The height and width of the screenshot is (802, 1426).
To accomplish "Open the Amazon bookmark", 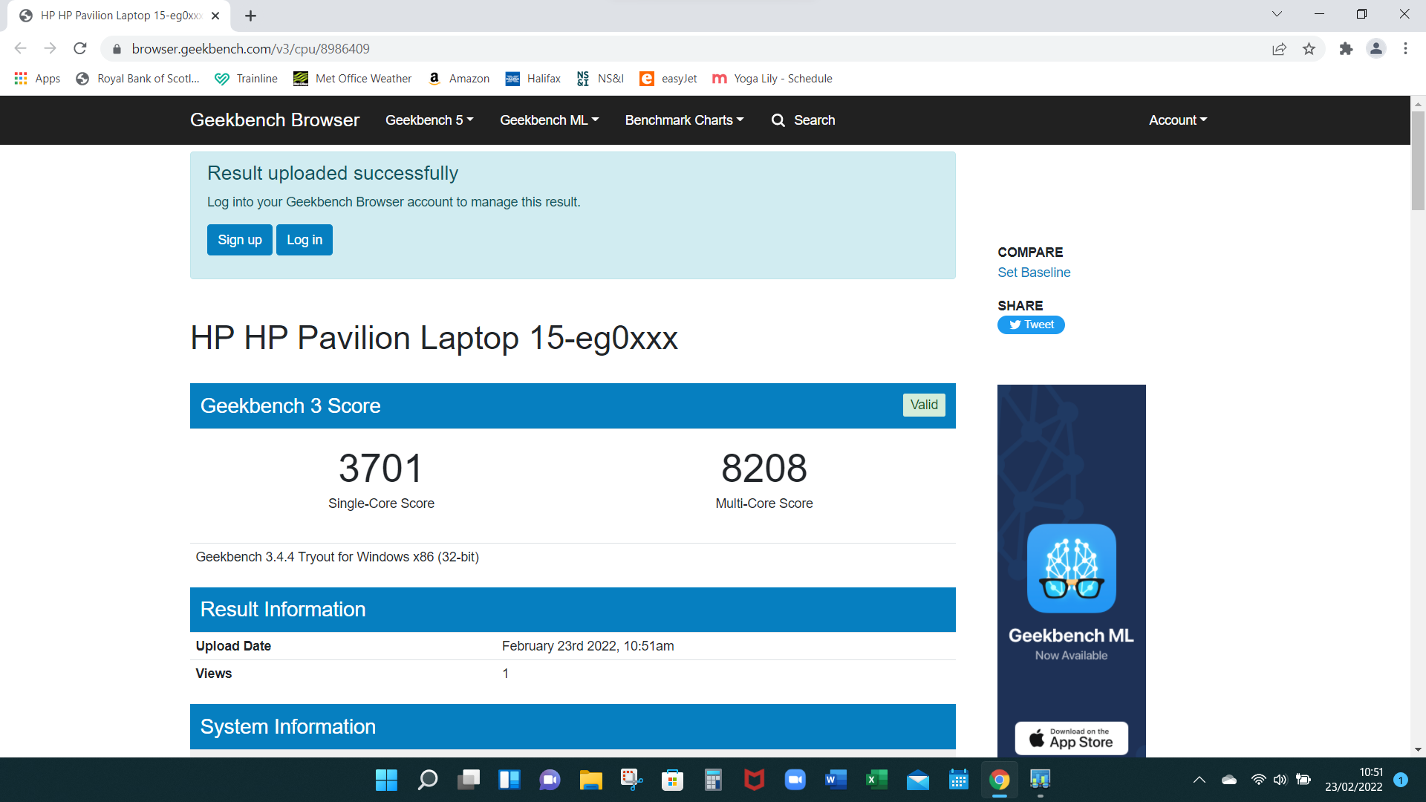I will [x=459, y=79].
